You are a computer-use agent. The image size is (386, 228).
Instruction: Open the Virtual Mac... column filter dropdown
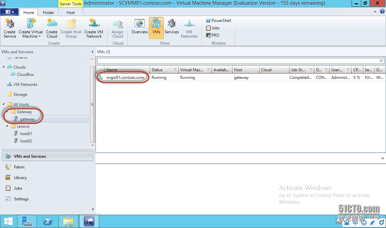208,70
